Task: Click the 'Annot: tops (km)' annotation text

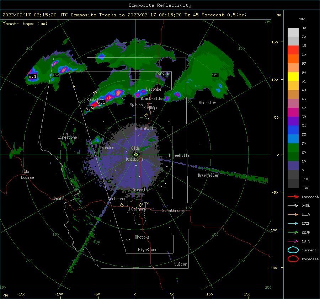Action: point(25,24)
